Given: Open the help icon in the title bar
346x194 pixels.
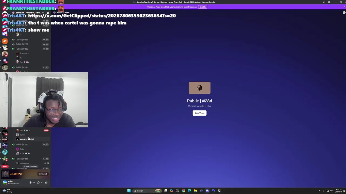Looking at the screenshot, I should pyautogui.click(x=329, y=2).
